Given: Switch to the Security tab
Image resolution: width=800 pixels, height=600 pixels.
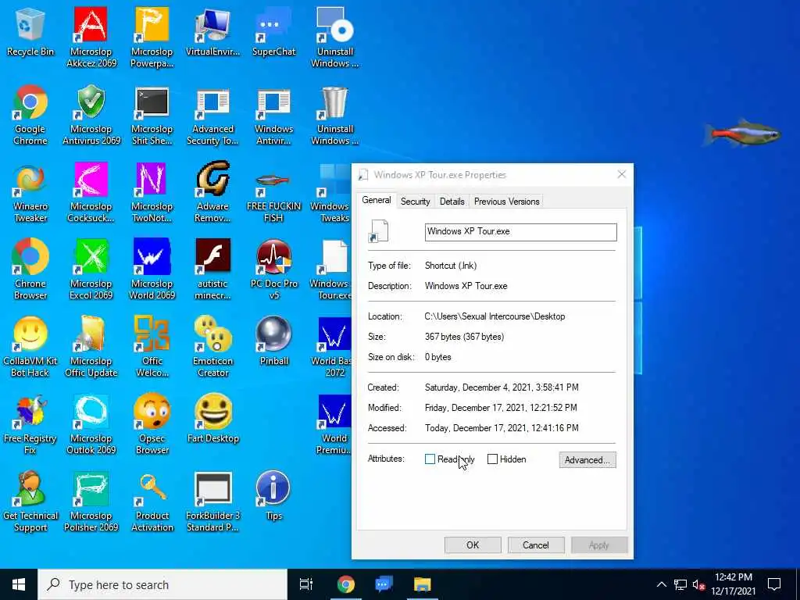Looking at the screenshot, I should point(416,202).
